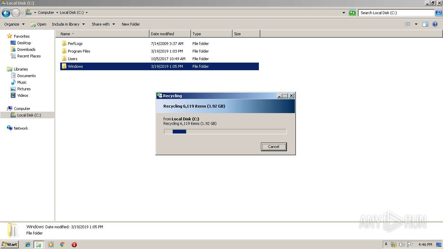Launch Internet Explorer from the taskbar

click(28, 245)
